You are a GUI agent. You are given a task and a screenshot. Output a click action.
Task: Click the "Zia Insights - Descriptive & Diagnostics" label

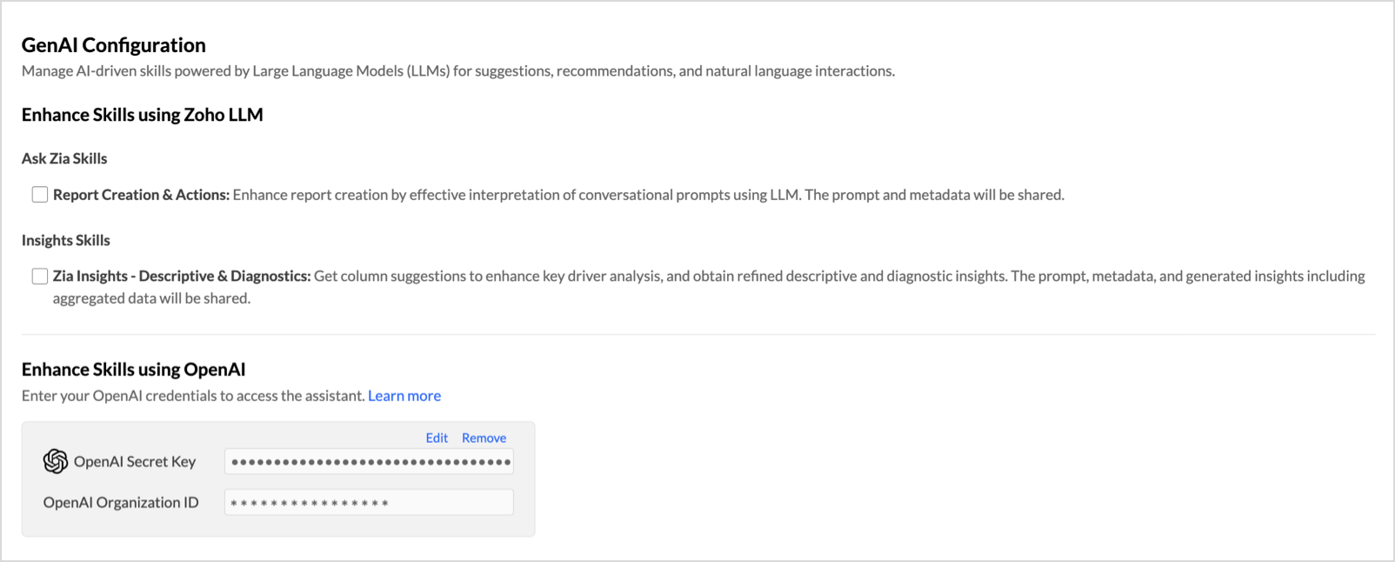181,276
